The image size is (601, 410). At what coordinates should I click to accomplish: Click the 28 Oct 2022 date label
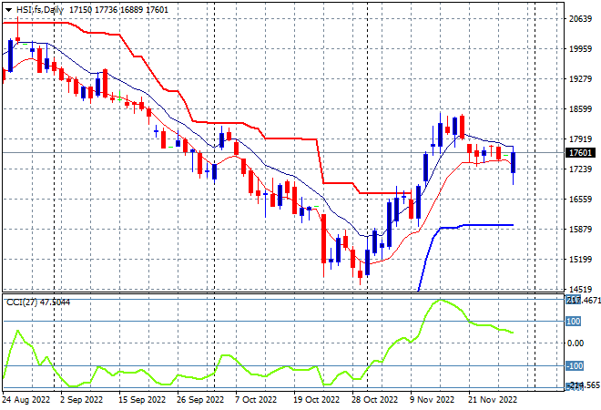click(x=374, y=400)
